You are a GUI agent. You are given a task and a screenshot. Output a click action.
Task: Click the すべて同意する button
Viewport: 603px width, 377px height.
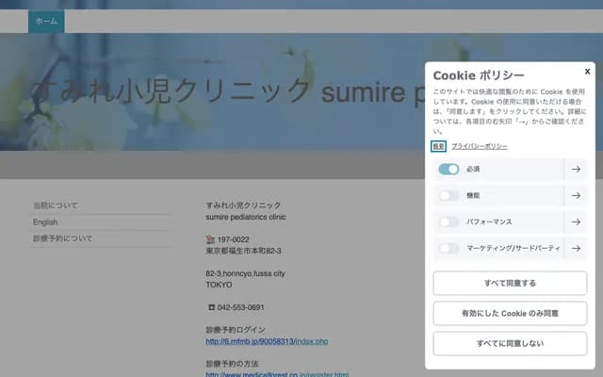click(x=510, y=283)
